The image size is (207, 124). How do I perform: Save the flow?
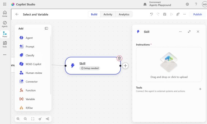[x=165, y=14]
